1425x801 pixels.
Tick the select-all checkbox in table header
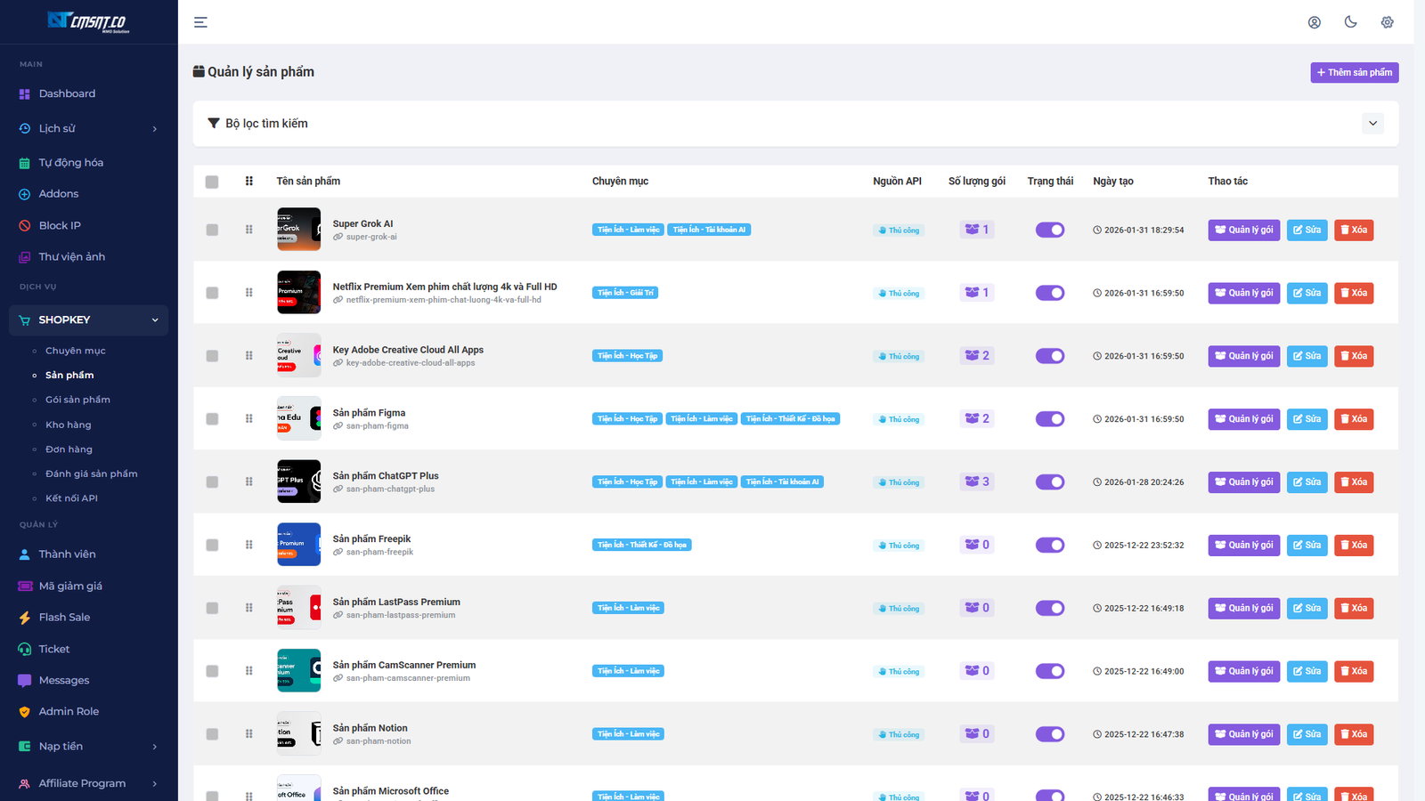coord(212,182)
